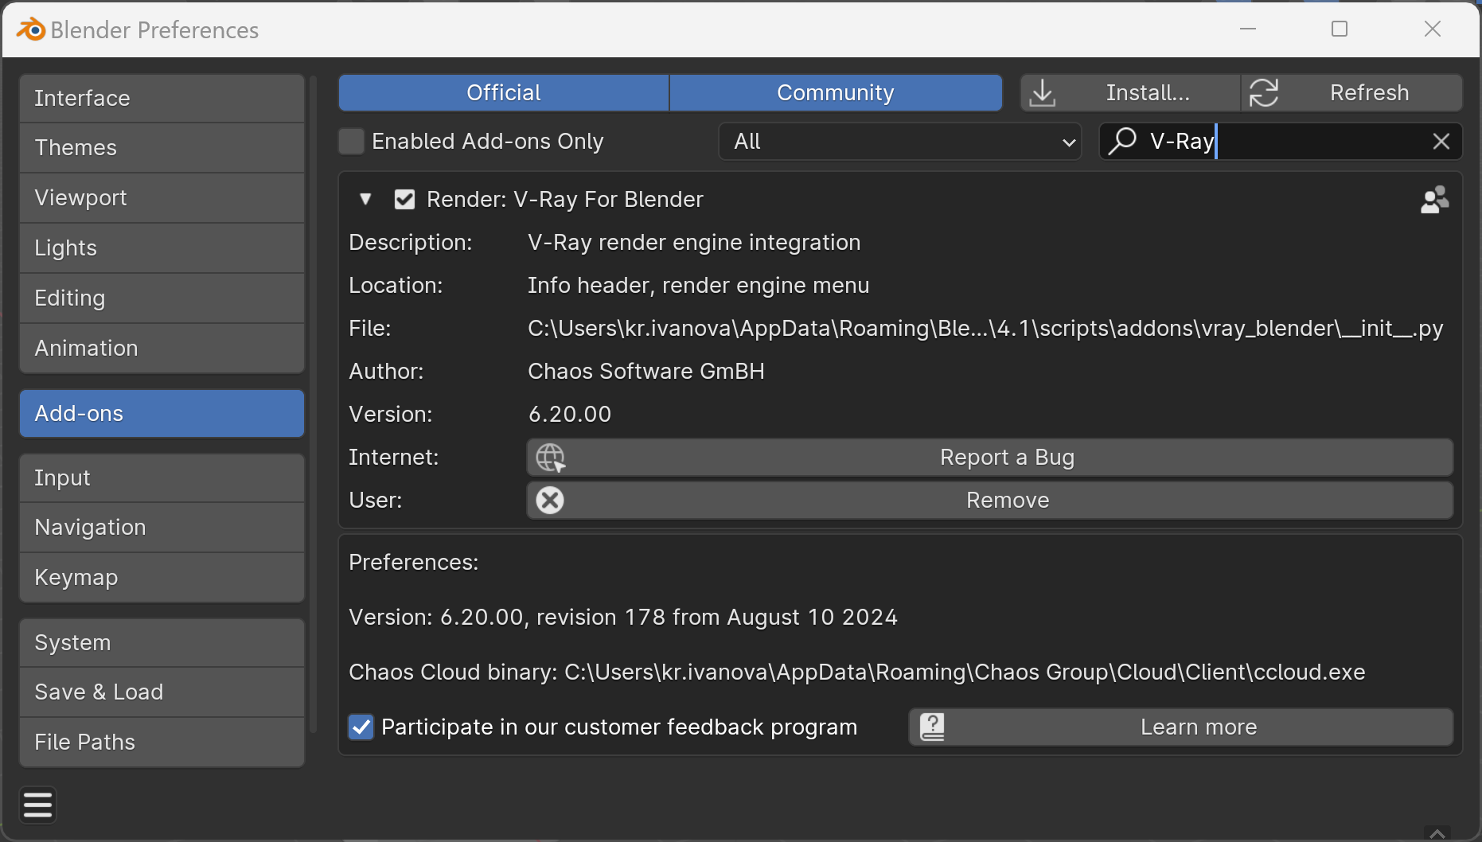Click the add-on file path text

(985, 329)
